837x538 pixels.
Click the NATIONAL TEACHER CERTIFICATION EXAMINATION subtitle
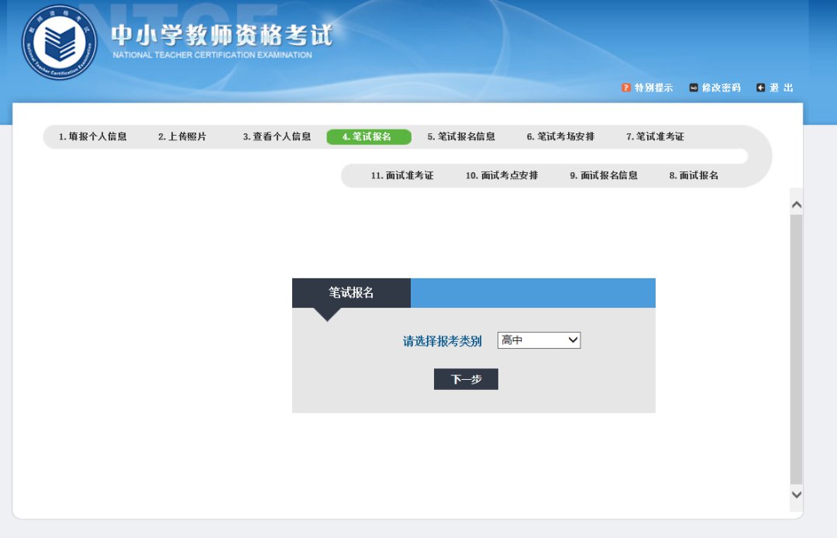212,55
